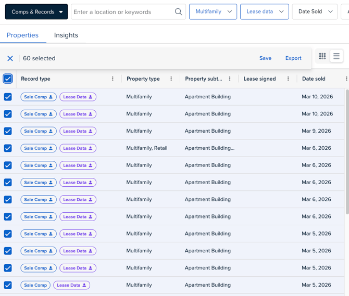Open Property subtype column options menu
The width and height of the screenshot is (349, 296).
[230, 79]
